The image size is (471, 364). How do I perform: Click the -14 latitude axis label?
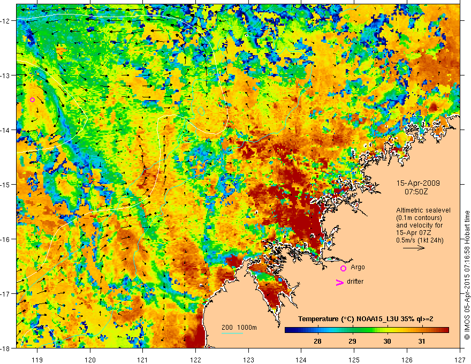click(6, 130)
